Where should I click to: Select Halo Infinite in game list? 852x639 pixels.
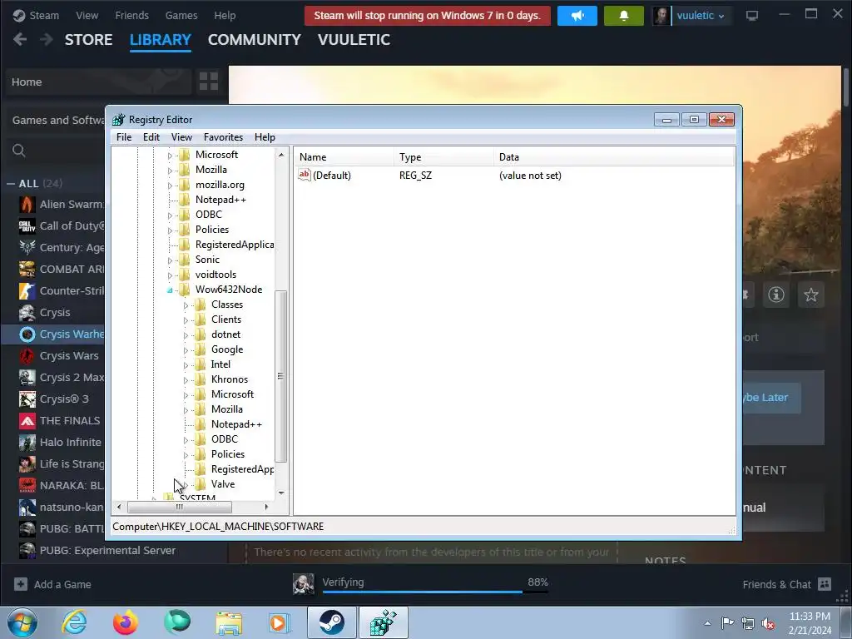pos(70,443)
